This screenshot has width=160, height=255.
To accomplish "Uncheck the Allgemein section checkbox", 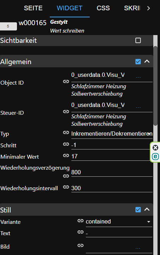I will [138, 62].
